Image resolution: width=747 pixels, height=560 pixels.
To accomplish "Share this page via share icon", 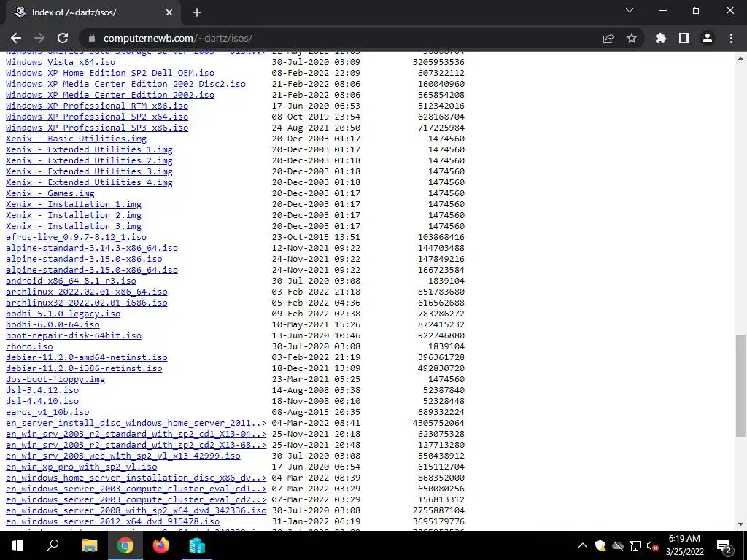I will click(x=608, y=38).
